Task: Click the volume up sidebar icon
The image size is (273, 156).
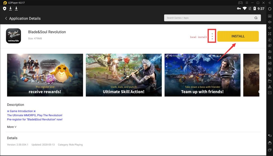Action: point(270,22)
